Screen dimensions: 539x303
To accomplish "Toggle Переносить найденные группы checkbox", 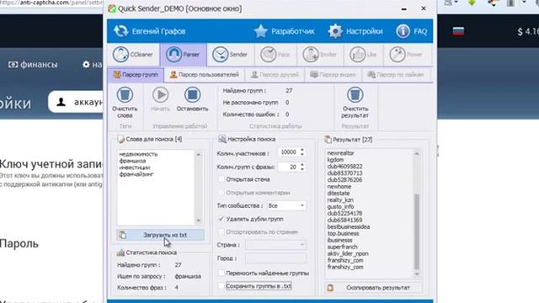I will click(221, 273).
